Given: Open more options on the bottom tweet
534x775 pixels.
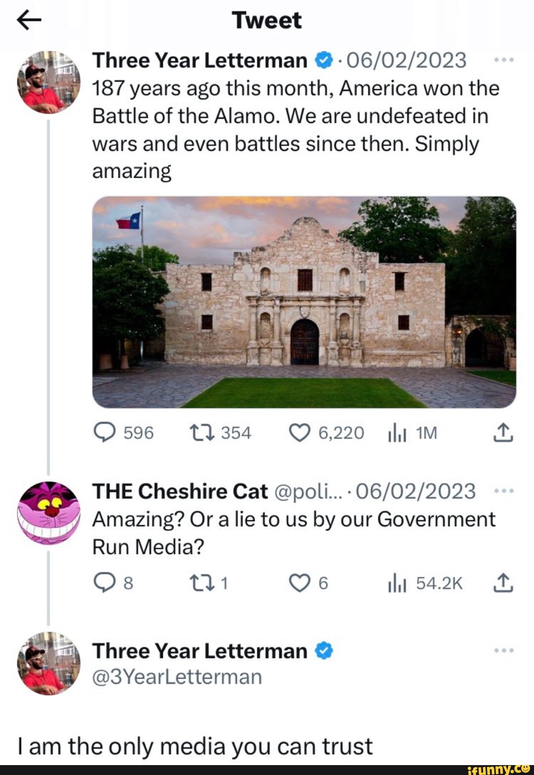Looking at the screenshot, I should pos(504,650).
